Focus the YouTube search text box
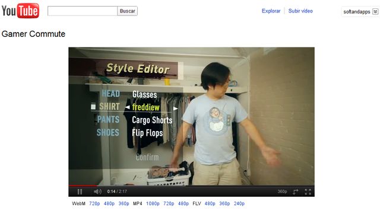 [83, 11]
